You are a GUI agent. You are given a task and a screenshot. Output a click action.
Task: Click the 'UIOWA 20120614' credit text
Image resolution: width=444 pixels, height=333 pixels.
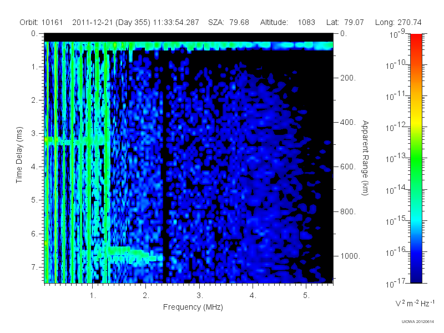pos(418,322)
